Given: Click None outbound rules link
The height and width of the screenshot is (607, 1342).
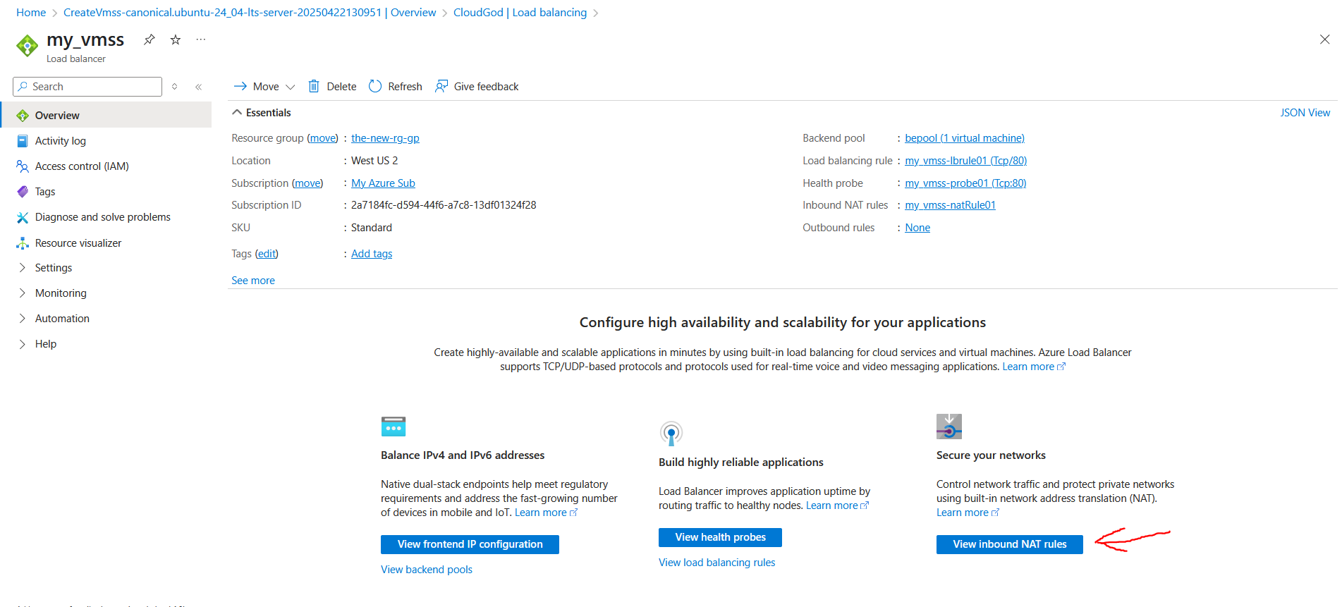Looking at the screenshot, I should point(917,228).
